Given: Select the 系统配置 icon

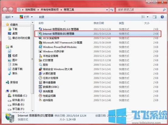Looking at the screenshot, I should (x=40, y=91).
